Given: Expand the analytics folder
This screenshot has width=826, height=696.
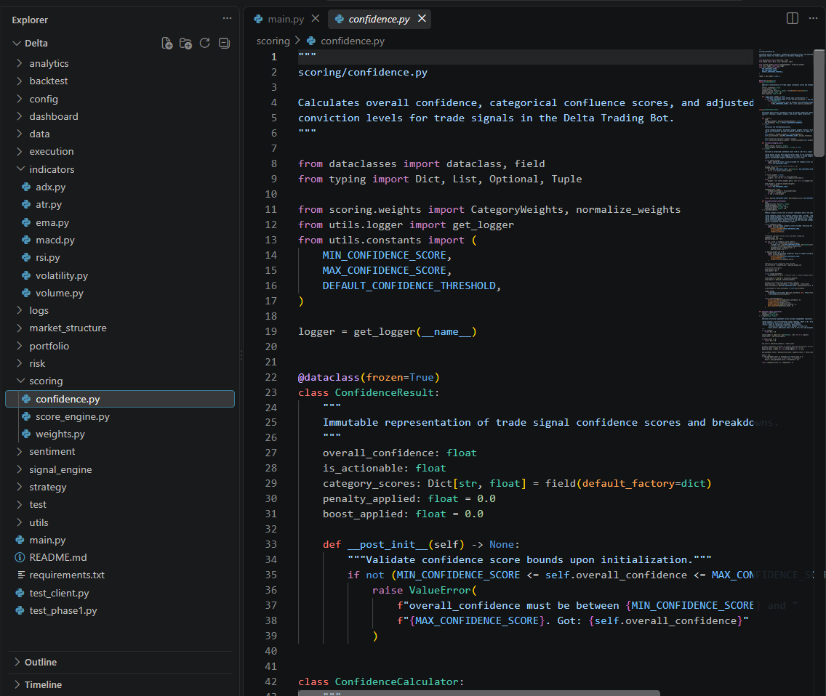Looking at the screenshot, I should point(49,63).
